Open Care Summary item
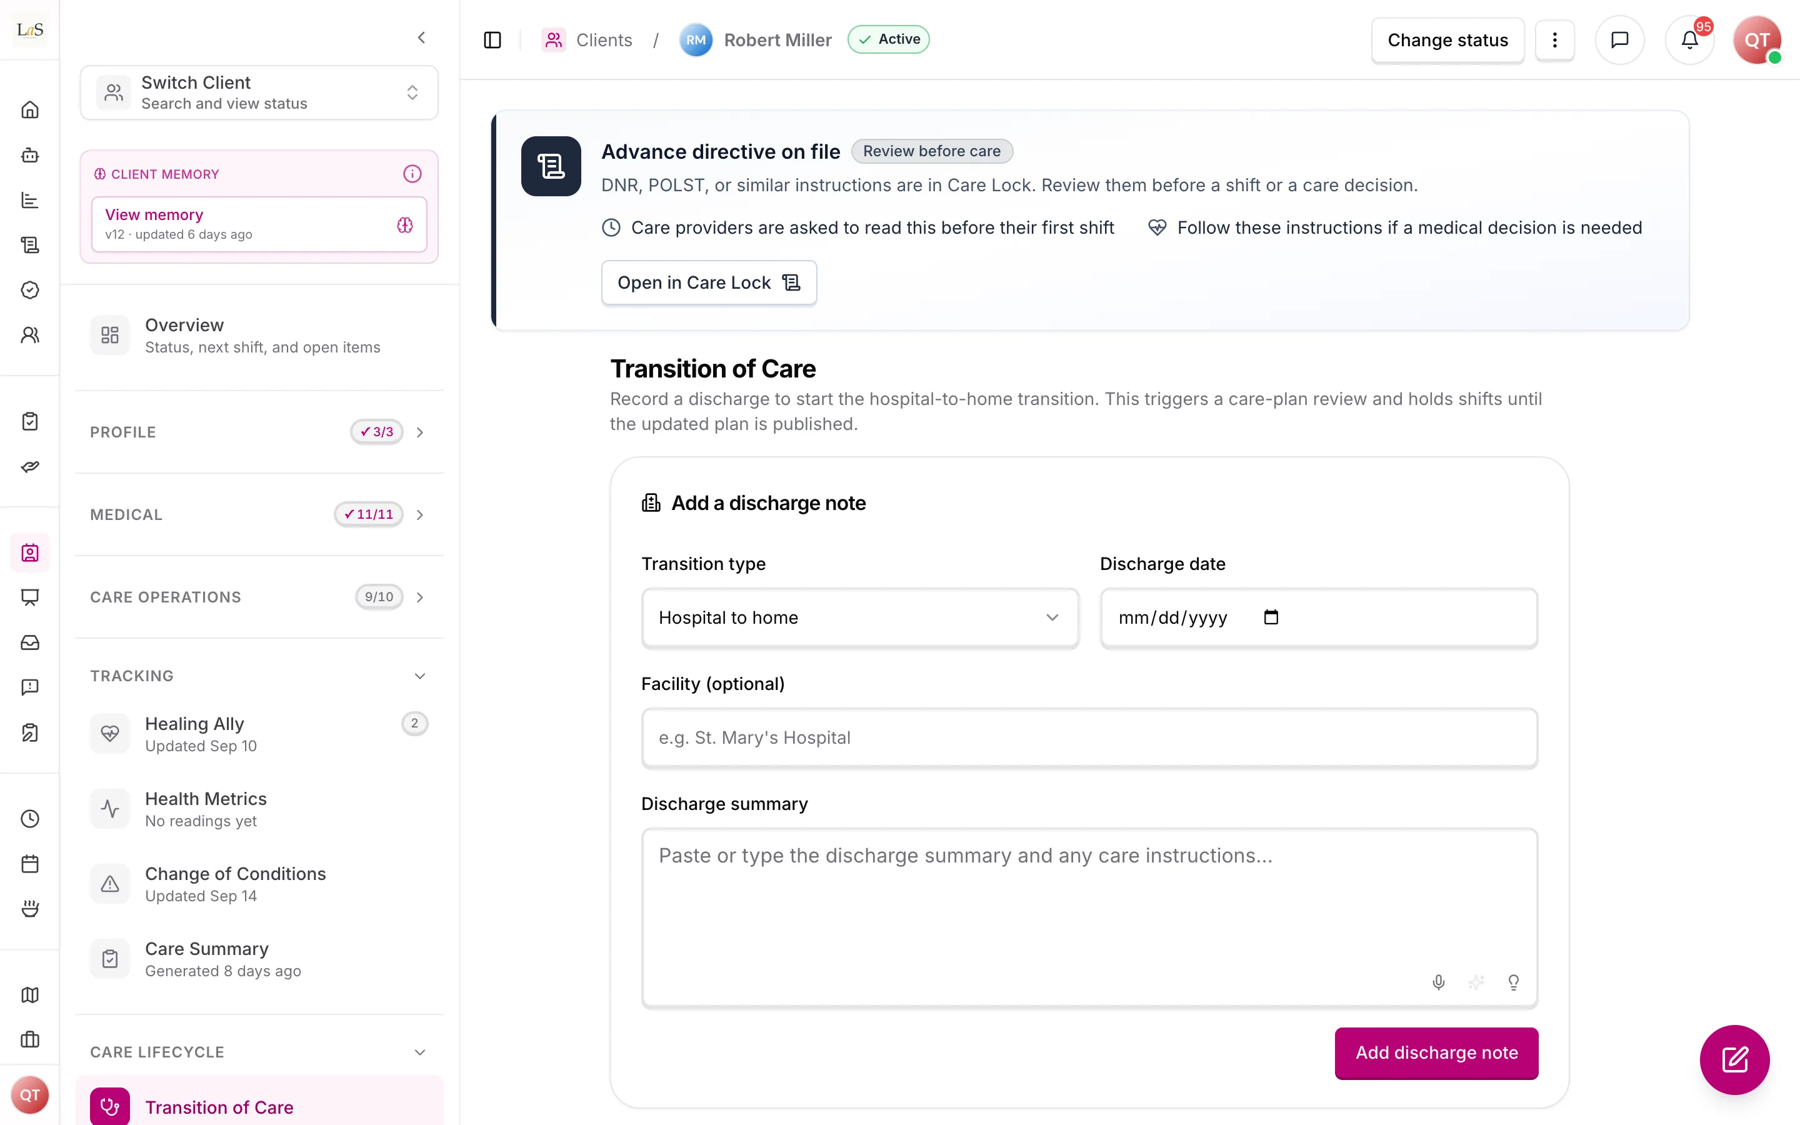The height and width of the screenshot is (1125, 1800). pyautogui.click(x=259, y=959)
